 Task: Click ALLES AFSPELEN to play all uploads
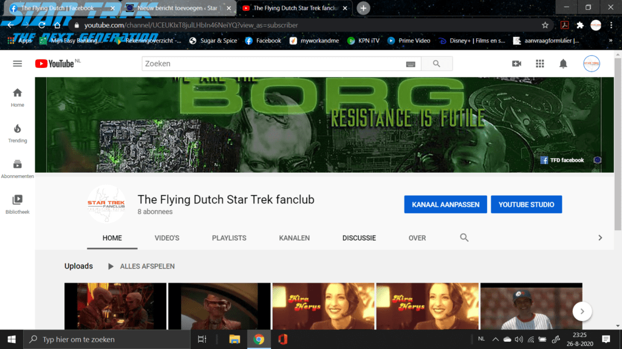coord(141,267)
